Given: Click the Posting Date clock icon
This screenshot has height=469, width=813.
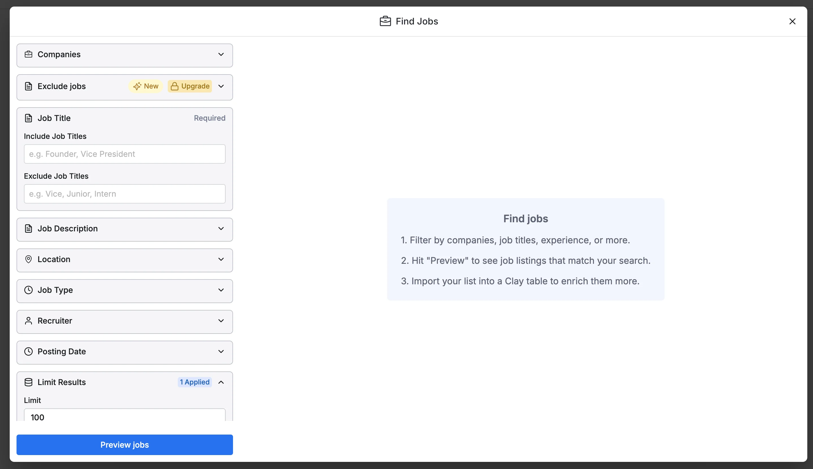Looking at the screenshot, I should tap(28, 351).
